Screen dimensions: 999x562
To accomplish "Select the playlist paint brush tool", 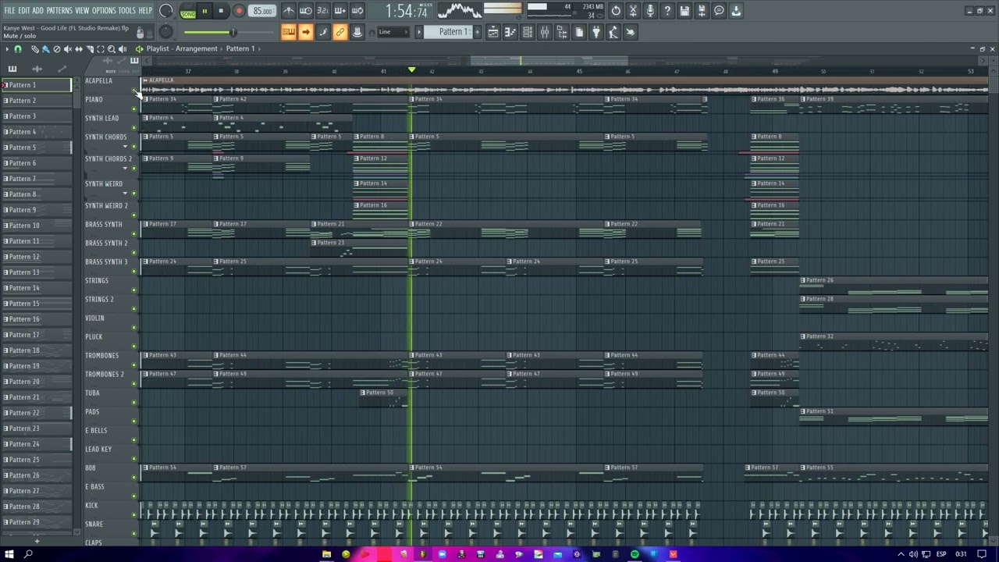I will tap(45, 48).
